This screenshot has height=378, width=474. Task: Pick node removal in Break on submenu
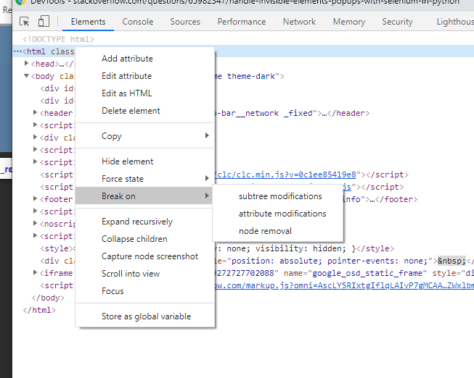coord(265,231)
